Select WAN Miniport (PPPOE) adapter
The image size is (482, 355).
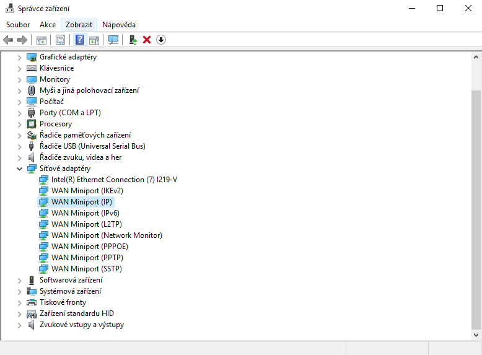click(89, 247)
